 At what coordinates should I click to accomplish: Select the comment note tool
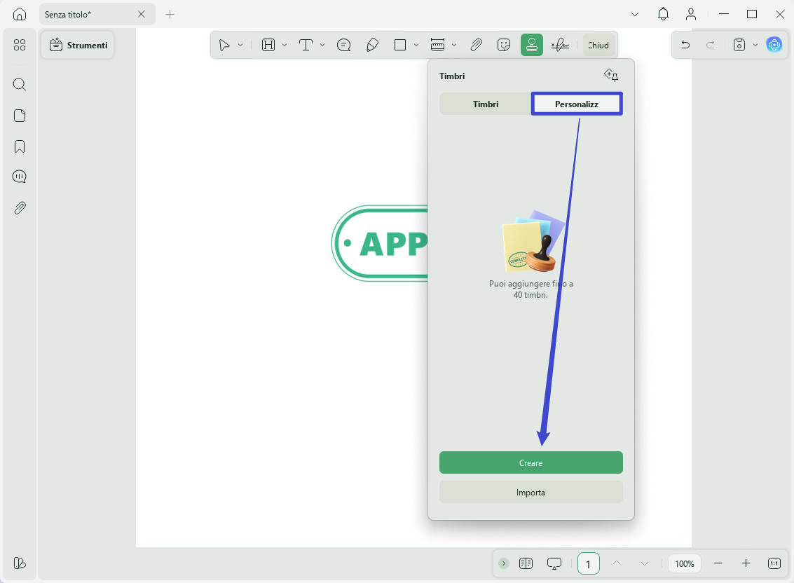tap(344, 45)
